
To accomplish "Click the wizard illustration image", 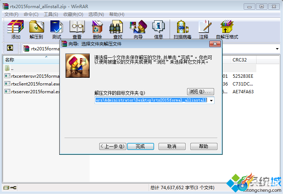I will pyautogui.click(x=78, y=66).
